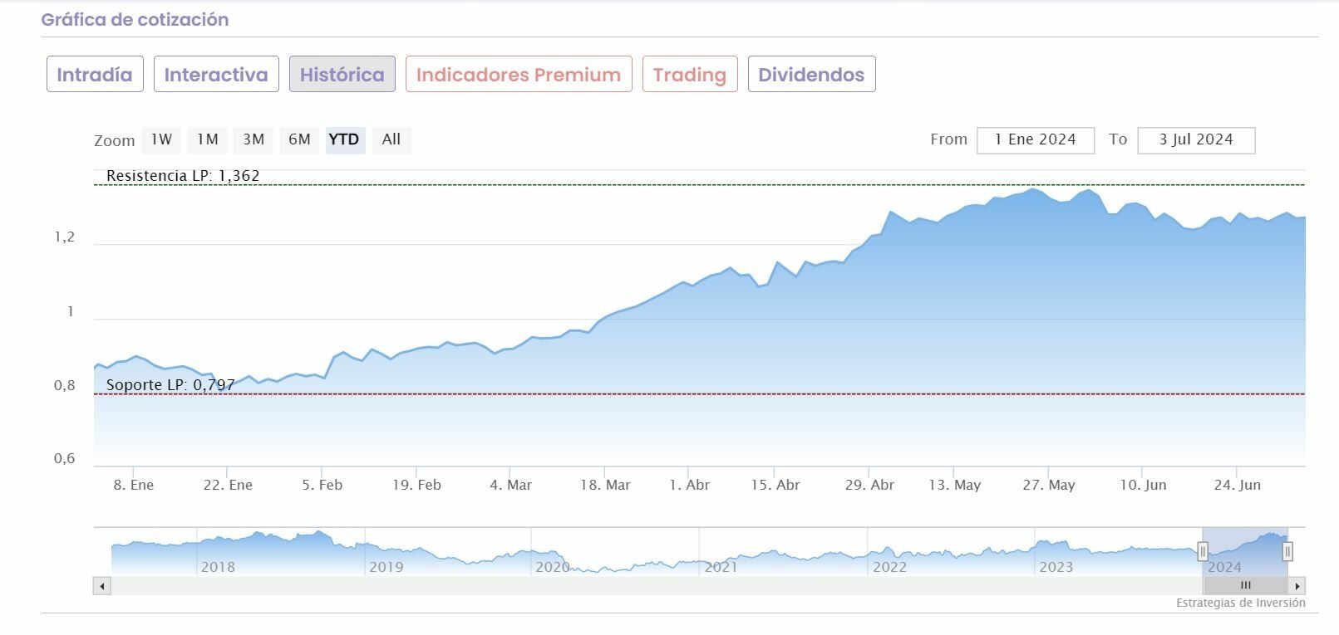Choose the 3M zoom range

point(254,139)
